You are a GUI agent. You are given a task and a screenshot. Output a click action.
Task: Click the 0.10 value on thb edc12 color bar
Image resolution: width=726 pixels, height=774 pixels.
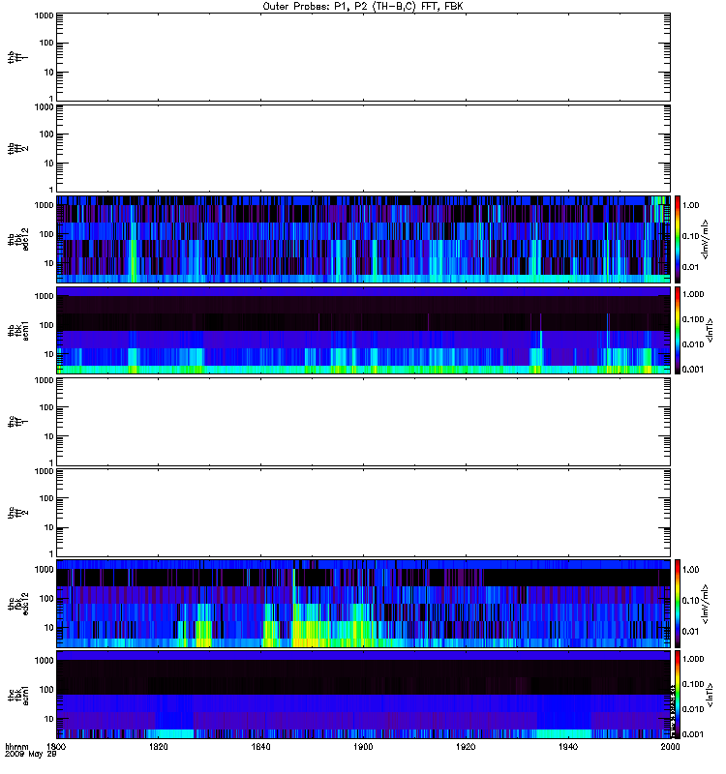tap(690, 236)
